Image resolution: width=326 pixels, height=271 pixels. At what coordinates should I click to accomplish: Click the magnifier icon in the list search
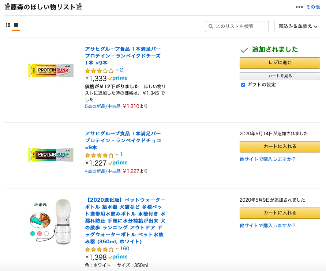pos(211,26)
